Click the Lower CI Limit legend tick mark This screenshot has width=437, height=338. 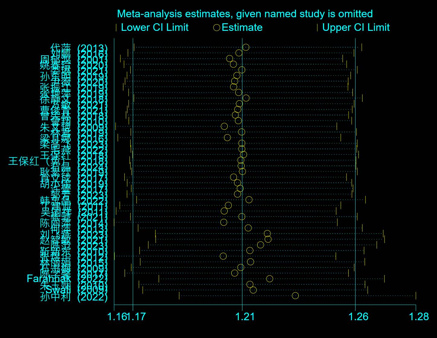(116, 28)
